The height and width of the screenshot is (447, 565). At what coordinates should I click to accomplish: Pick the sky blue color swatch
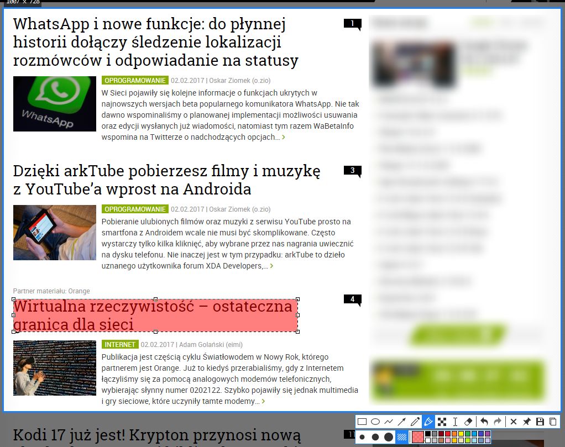click(x=474, y=434)
